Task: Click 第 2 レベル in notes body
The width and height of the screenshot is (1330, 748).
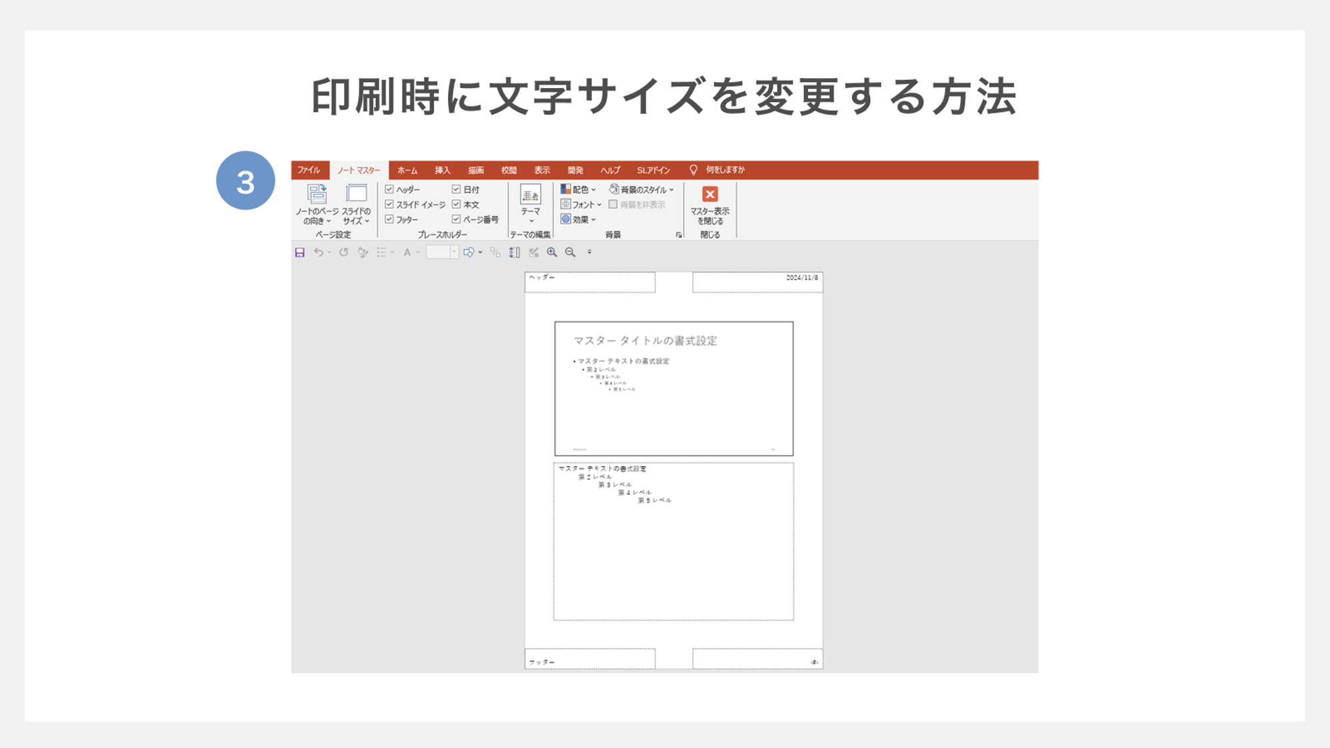Action: [595, 477]
